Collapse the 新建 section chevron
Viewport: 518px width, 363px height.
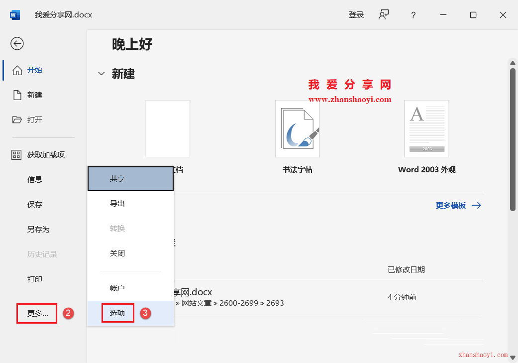(102, 74)
